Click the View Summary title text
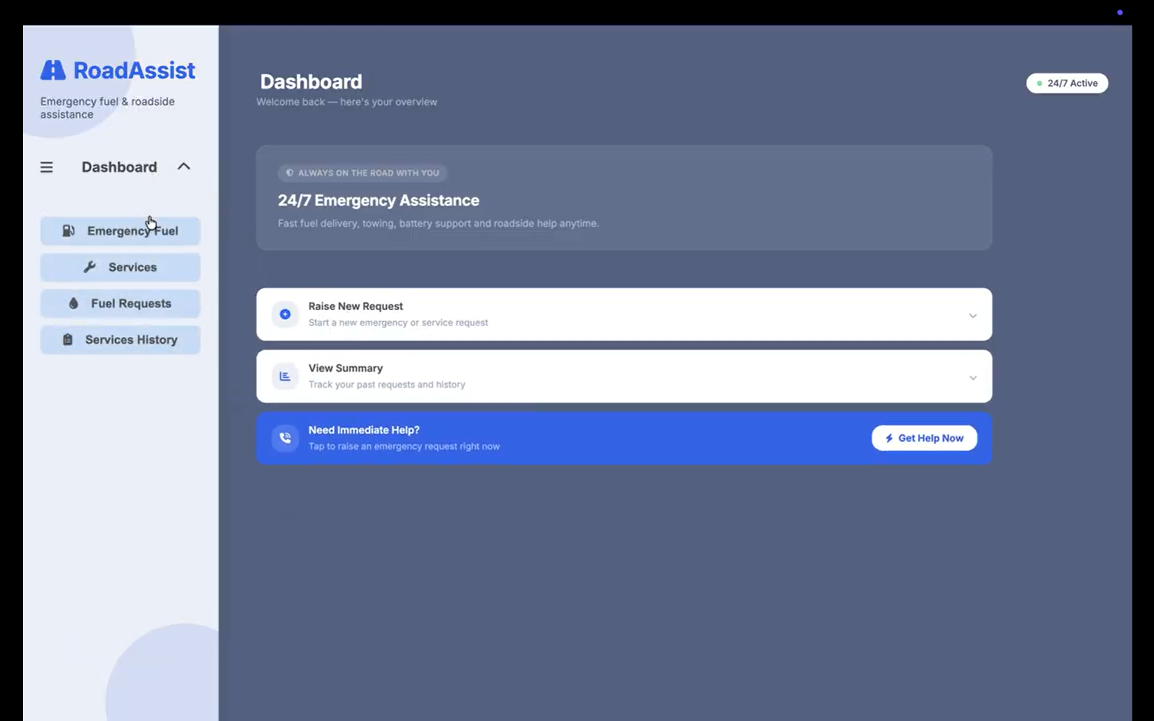Screen dimensions: 1154x721 345,368
